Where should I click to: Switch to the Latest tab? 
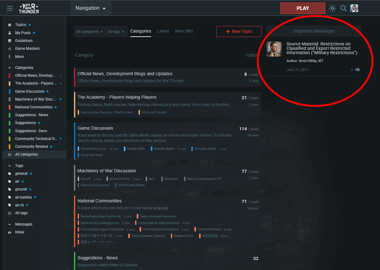click(163, 31)
